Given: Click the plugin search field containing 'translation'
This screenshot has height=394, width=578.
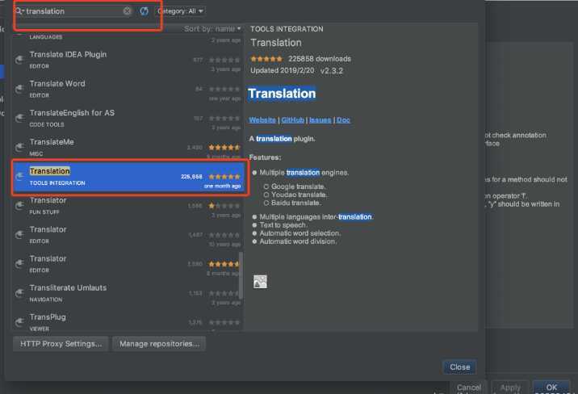Looking at the screenshot, I should pyautogui.click(x=73, y=11).
